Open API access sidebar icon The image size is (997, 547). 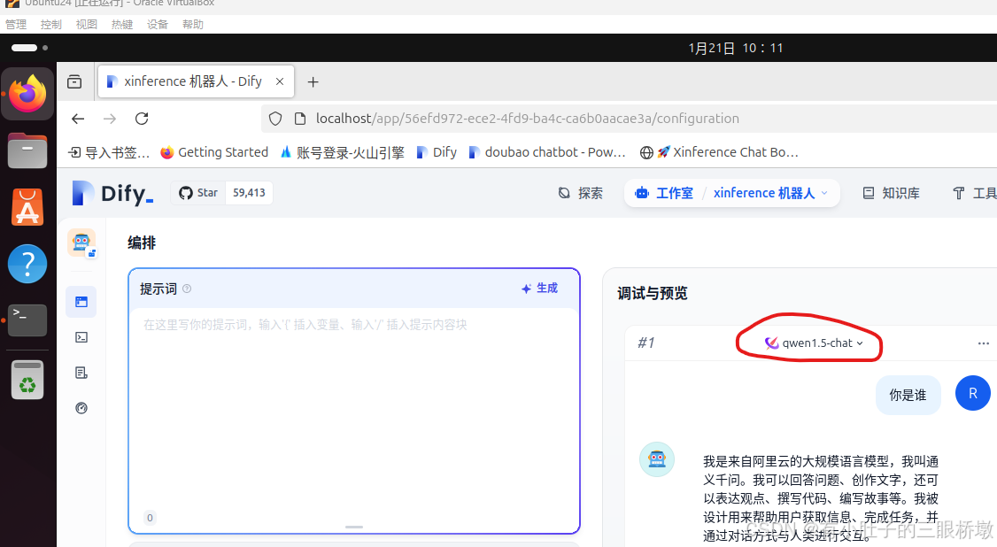point(81,337)
